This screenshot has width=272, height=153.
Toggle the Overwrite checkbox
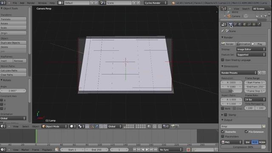click(x=223, y=131)
